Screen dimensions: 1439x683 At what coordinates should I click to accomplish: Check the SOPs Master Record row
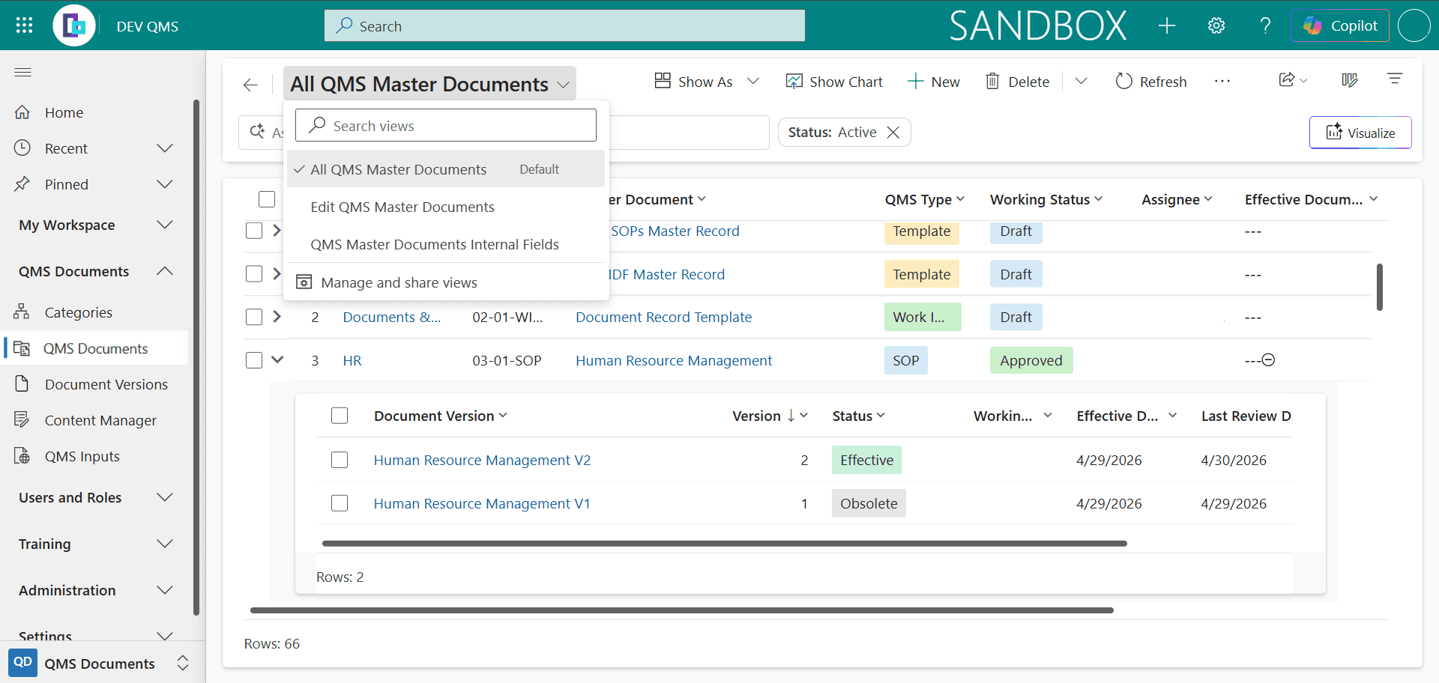click(x=254, y=231)
